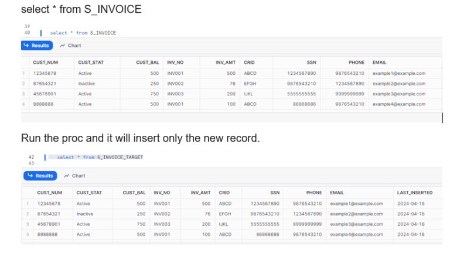The image size is (450, 254).
Task: Click the SSN column header in S_INVOICE_TARGET results
Action: click(x=274, y=193)
